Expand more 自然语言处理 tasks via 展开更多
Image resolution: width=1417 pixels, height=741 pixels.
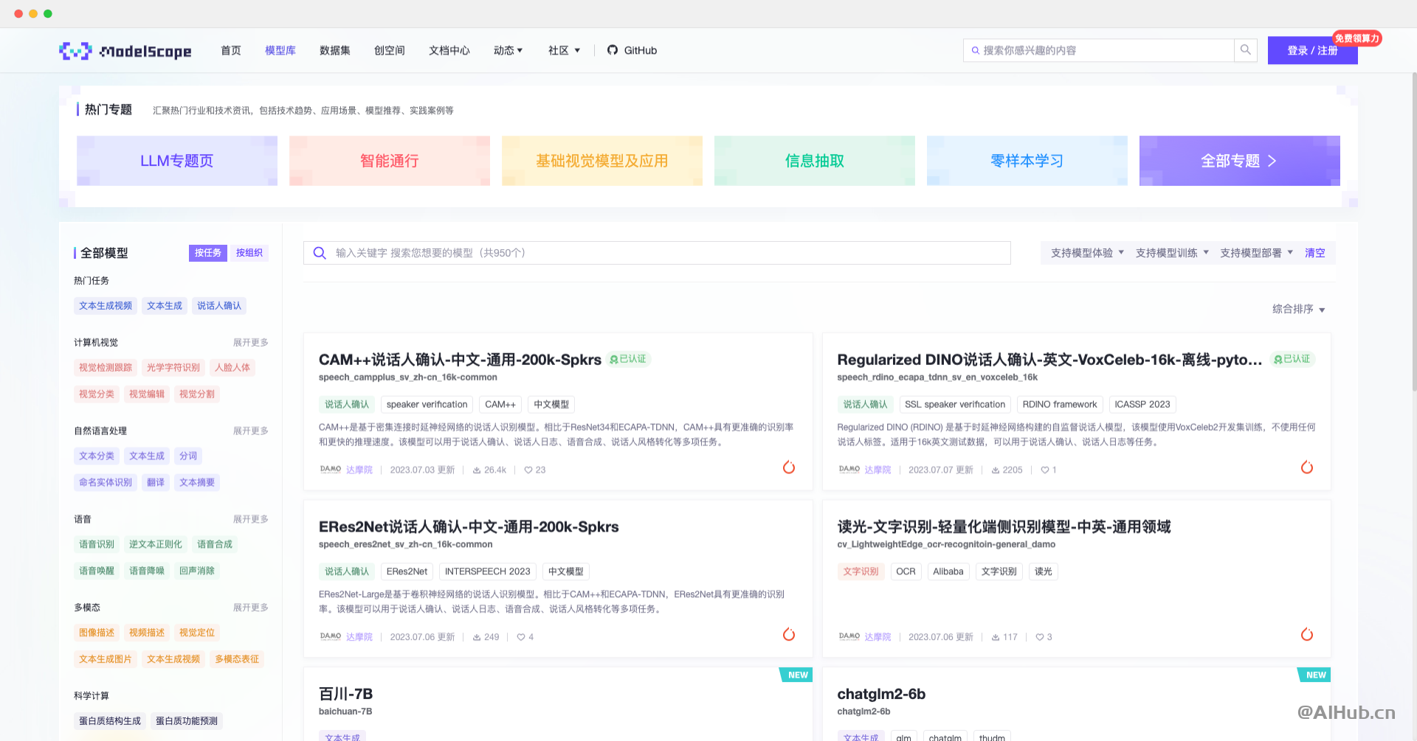[251, 431]
